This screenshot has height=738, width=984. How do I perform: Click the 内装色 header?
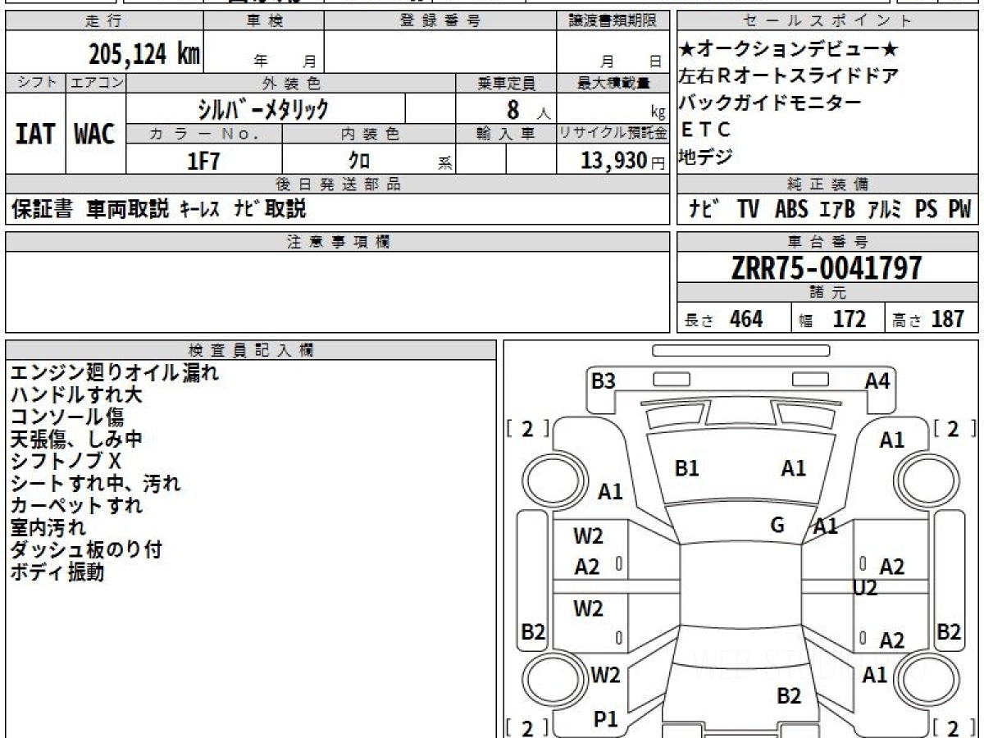click(369, 134)
